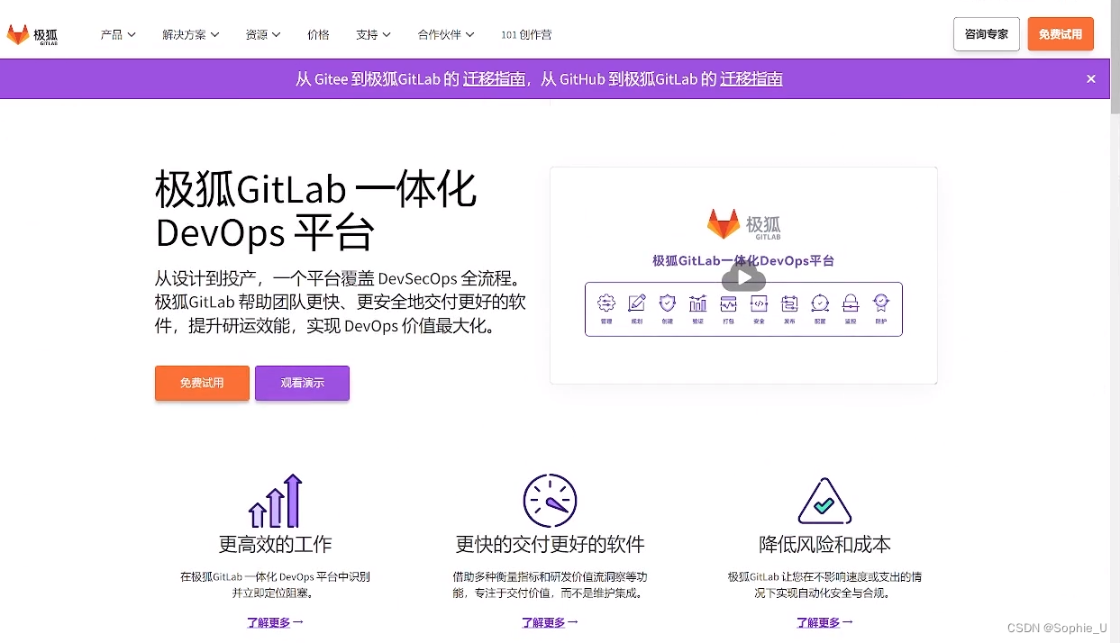Click the orange 免费试用 button in header

[1061, 34]
